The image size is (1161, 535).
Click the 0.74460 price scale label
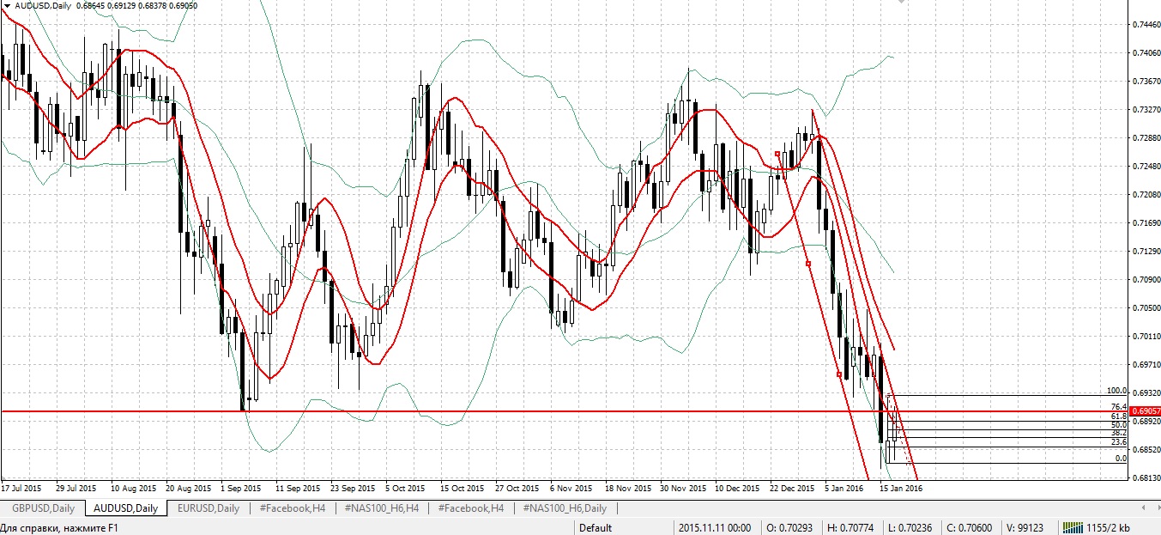[1146, 25]
